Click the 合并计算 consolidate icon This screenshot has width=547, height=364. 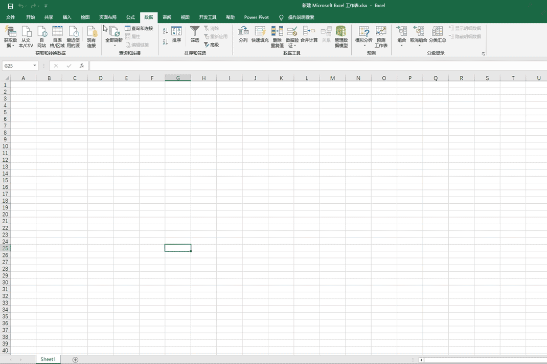point(309,31)
